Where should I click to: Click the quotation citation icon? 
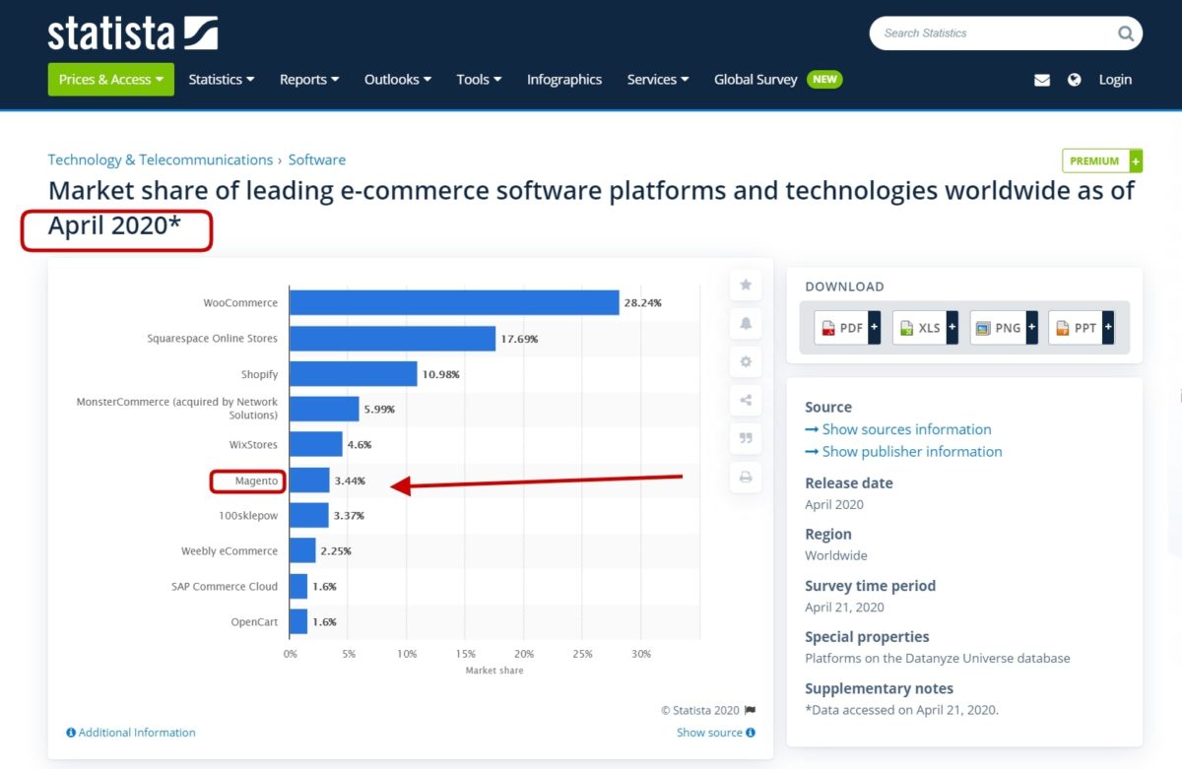click(746, 438)
